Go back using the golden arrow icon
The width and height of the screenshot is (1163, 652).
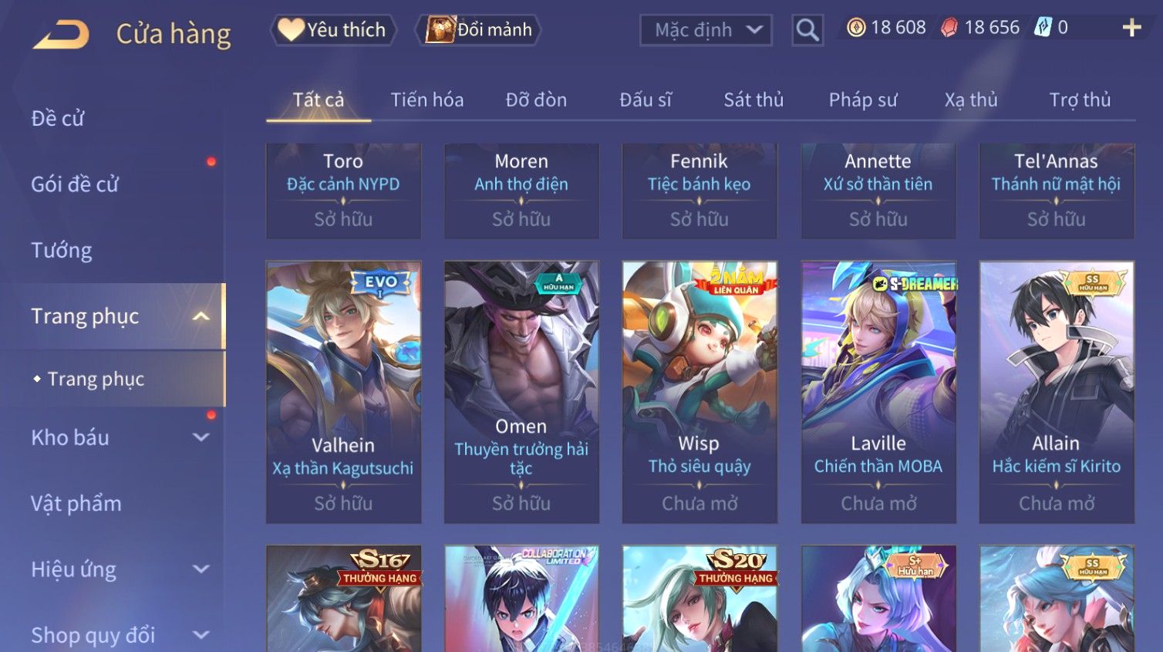pos(61,34)
